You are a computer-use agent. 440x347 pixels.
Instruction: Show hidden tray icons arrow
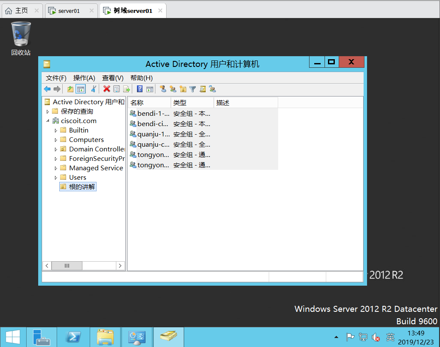336,337
